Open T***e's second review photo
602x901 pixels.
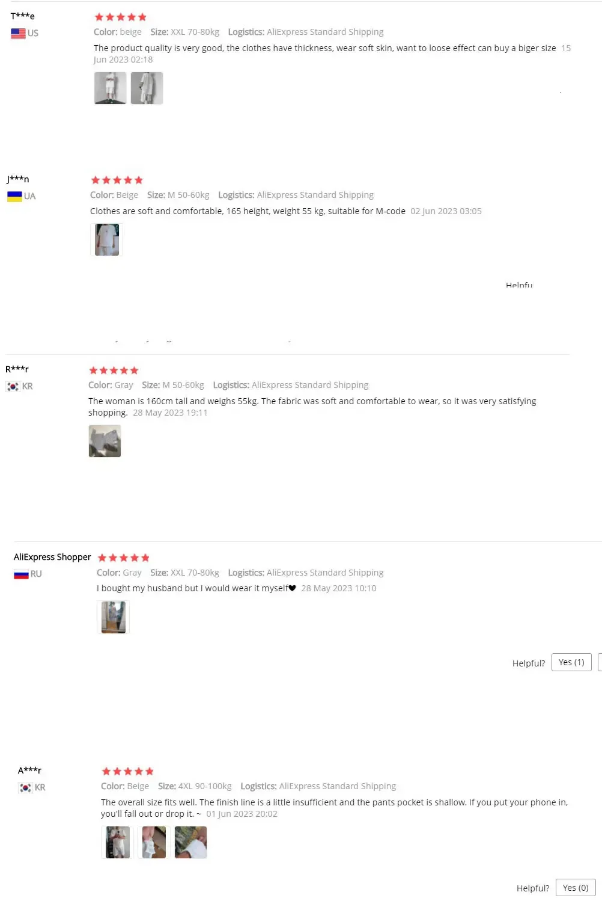147,88
